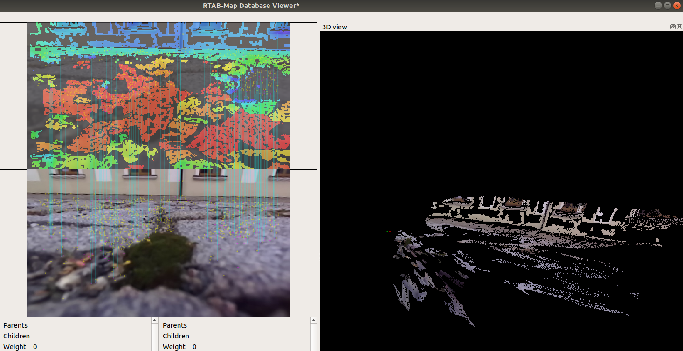The image size is (683, 351).
Task: Select the Parents label in right panel
Action: (175, 325)
